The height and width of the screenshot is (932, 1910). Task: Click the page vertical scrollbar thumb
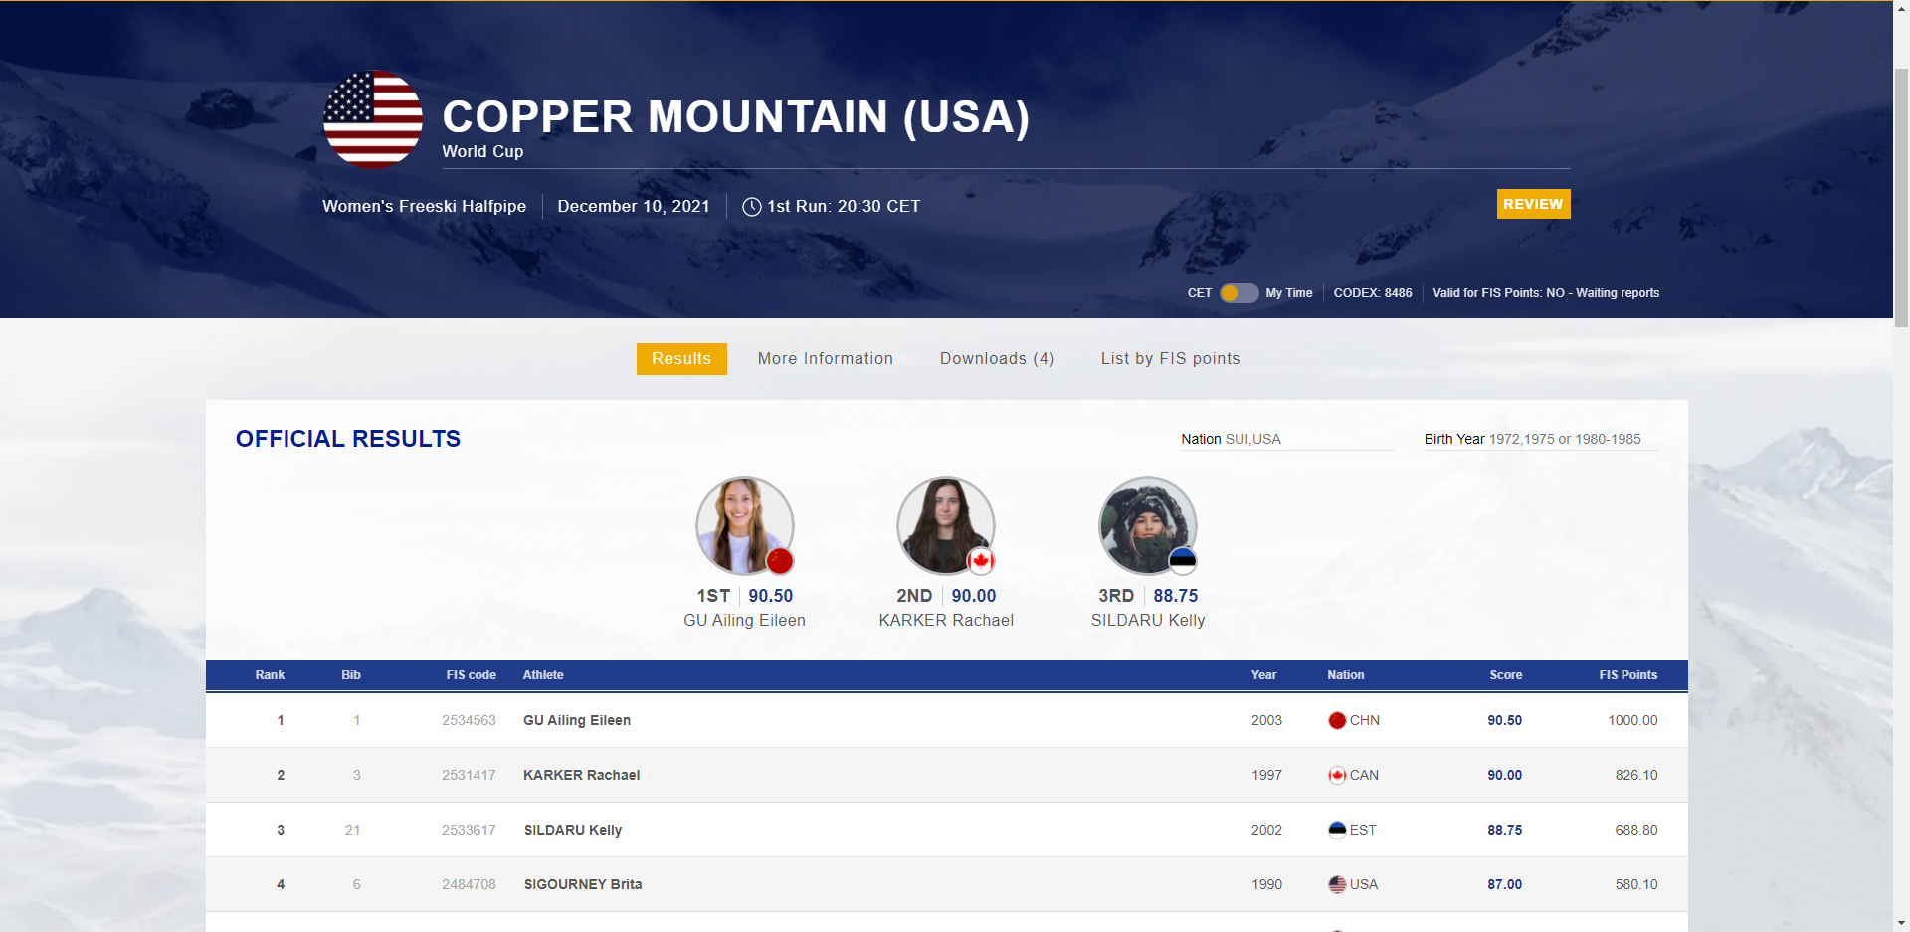click(x=1901, y=197)
